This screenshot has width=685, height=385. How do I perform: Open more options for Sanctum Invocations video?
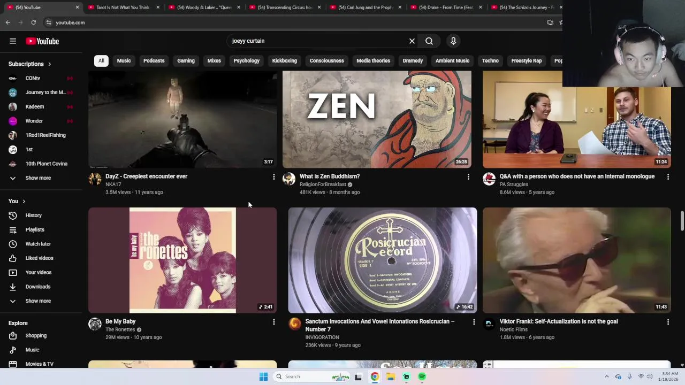[x=474, y=322]
